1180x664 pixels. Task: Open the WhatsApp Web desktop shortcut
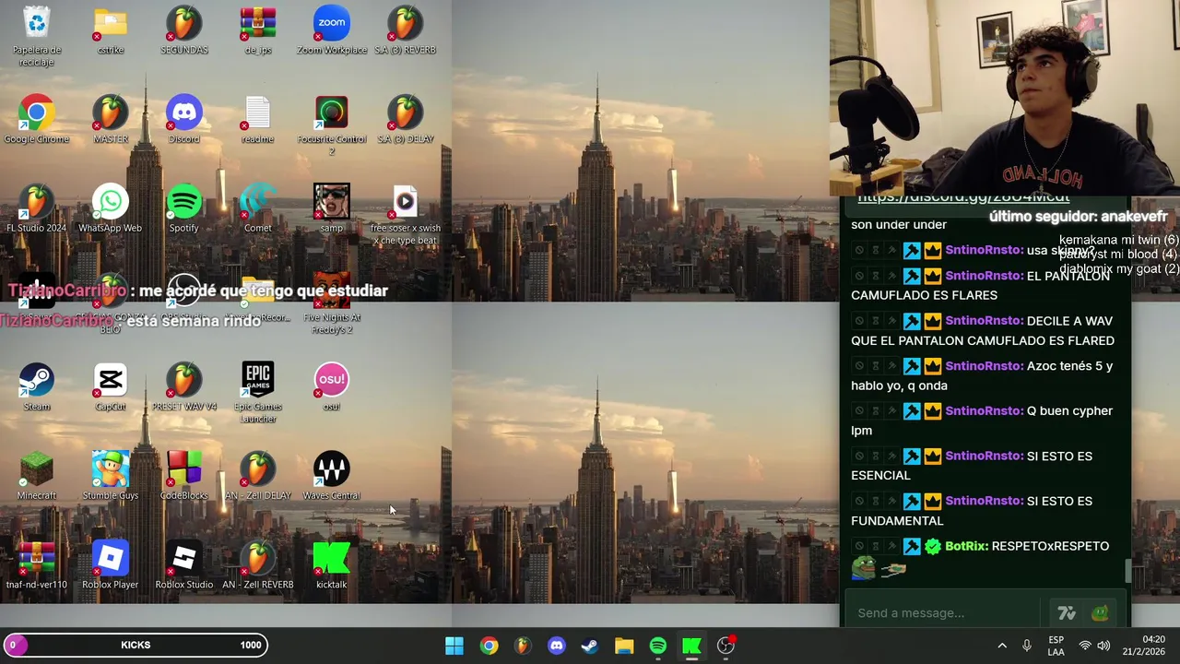111,208
